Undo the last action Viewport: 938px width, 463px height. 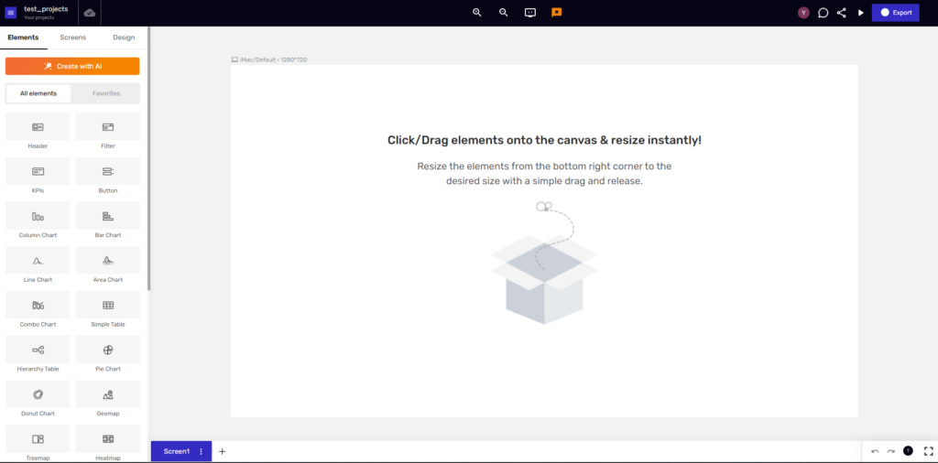pyautogui.click(x=875, y=451)
